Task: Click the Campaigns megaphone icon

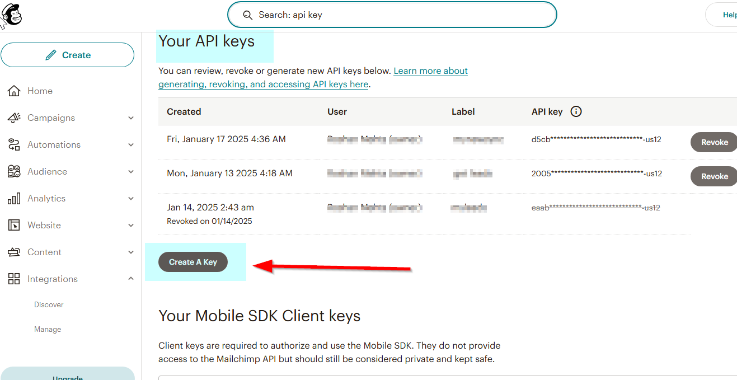Action: tap(14, 118)
